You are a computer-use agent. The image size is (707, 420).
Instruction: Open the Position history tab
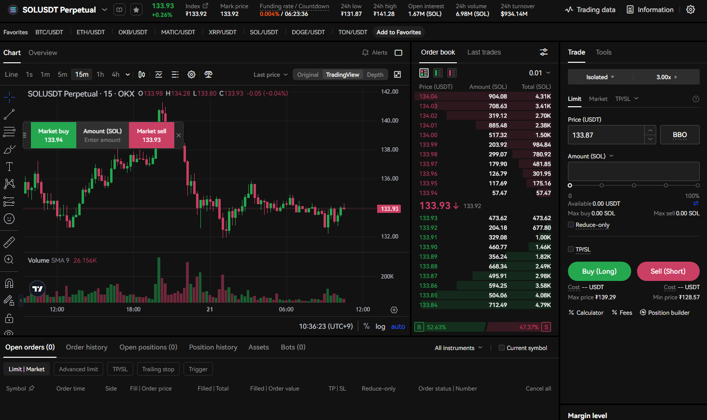(x=213, y=347)
